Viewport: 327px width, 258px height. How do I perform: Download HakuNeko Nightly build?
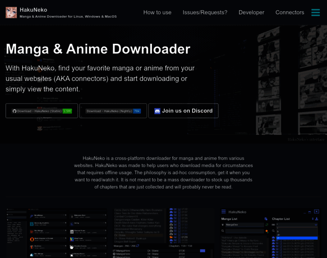[x=113, y=111]
